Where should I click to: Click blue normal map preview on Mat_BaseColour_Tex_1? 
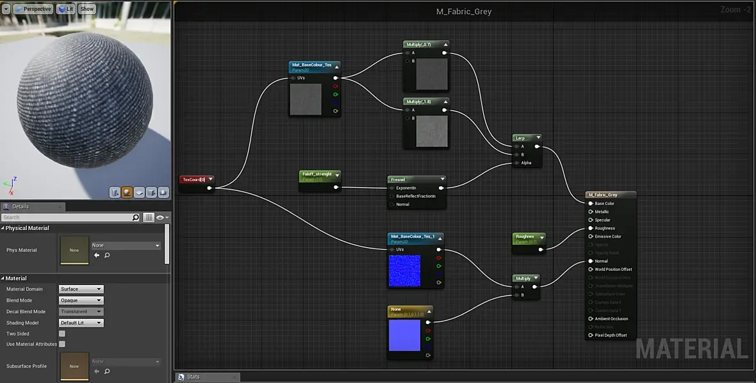coord(404,271)
